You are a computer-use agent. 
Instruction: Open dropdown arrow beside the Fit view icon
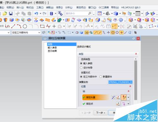tap(104, 14)
